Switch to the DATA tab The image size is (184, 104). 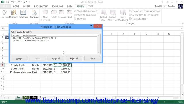point(70,6)
